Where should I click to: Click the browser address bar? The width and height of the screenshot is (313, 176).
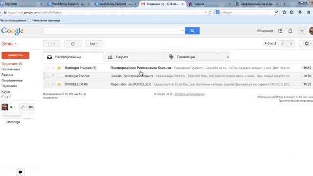coord(106,12)
